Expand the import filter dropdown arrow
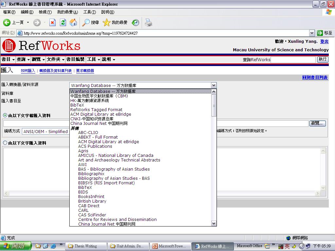335x251 pixels. pyautogui.click(x=214, y=85)
